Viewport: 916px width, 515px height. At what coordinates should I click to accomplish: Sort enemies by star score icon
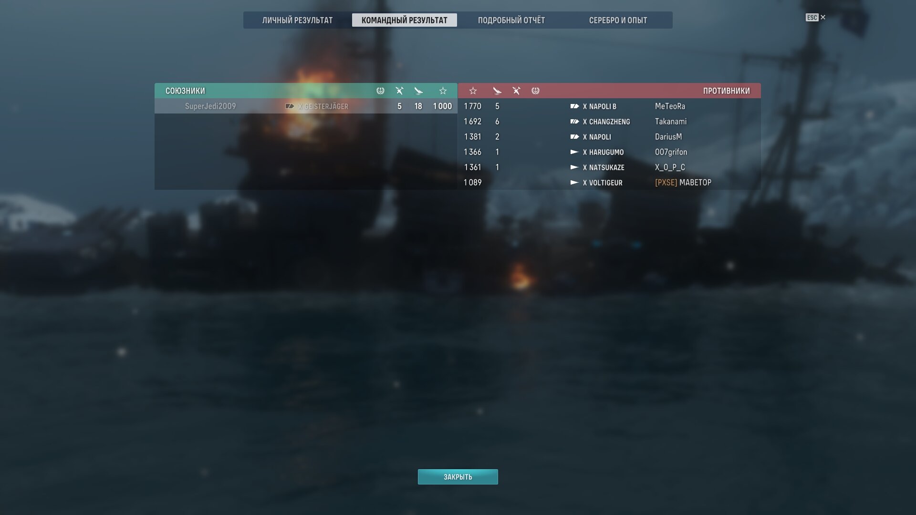473,91
